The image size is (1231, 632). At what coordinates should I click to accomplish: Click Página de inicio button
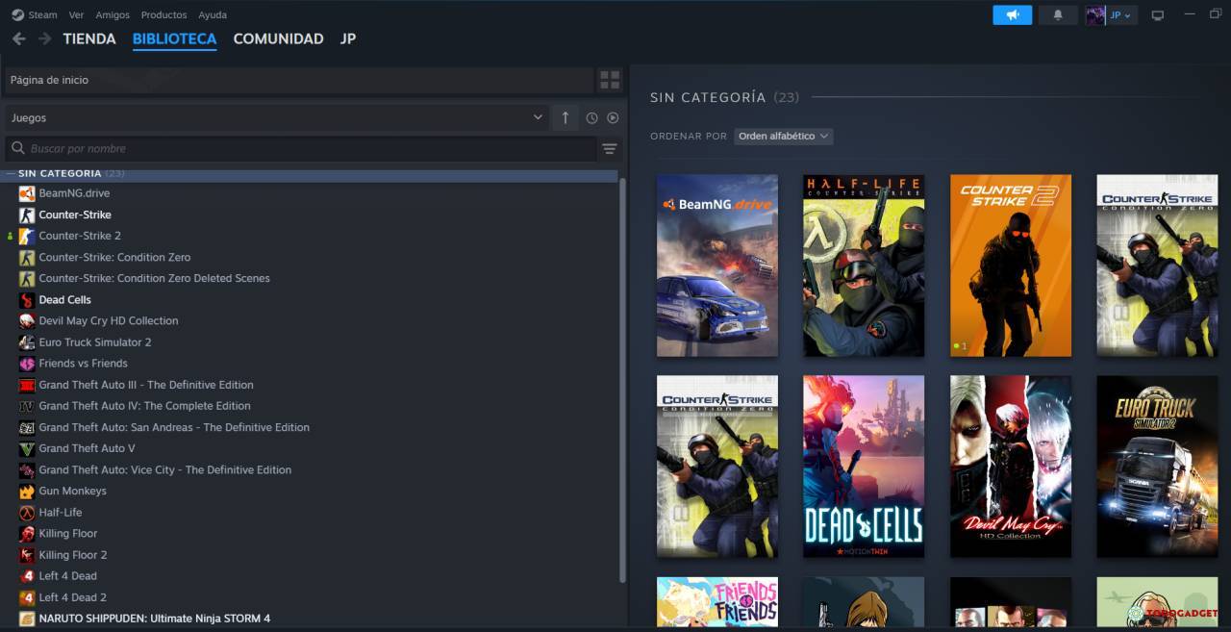299,80
